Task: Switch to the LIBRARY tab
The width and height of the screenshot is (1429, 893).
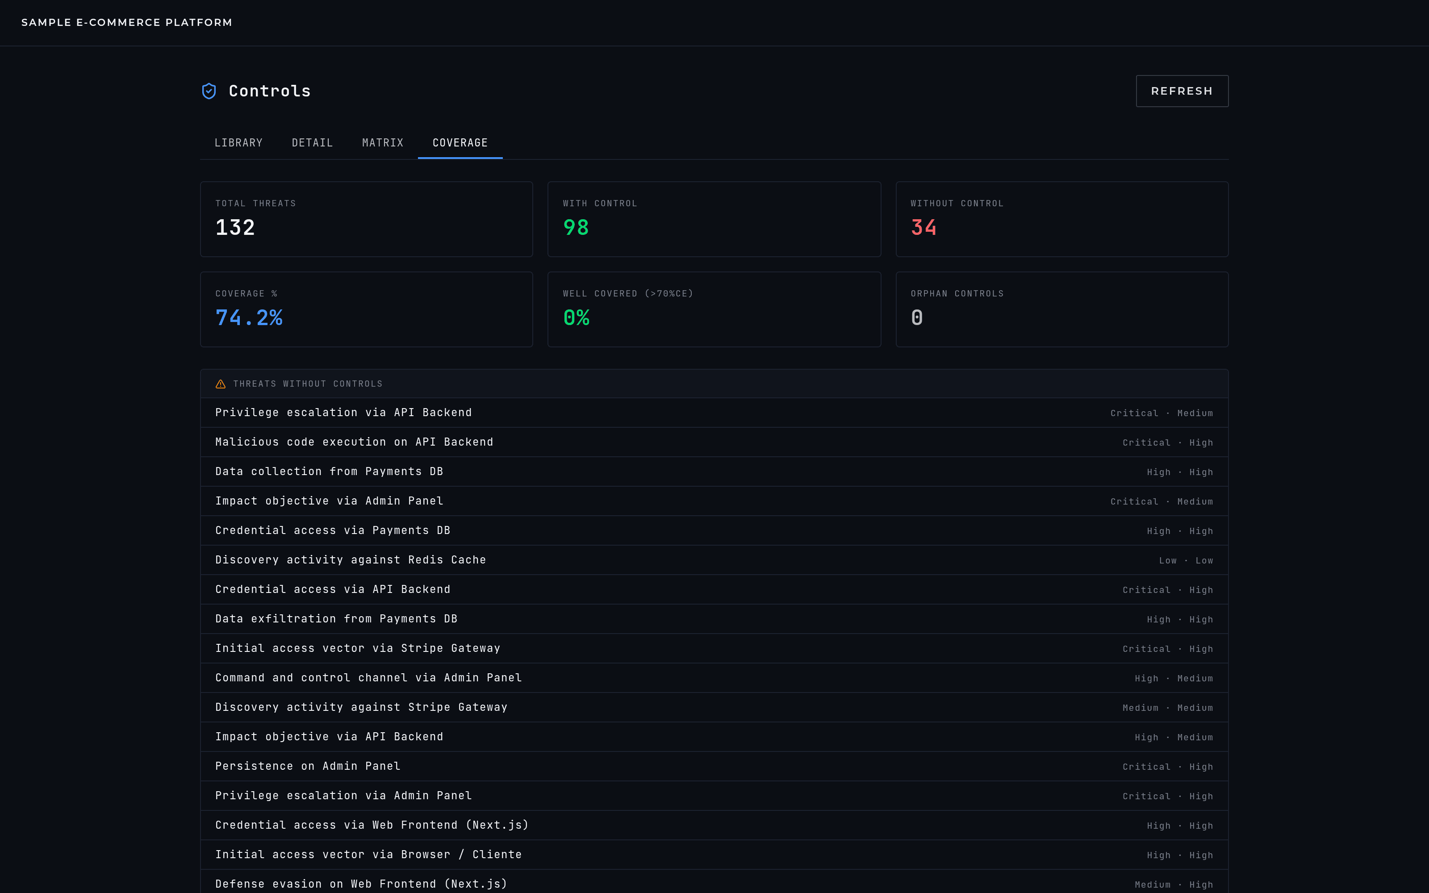Action: (x=238, y=143)
